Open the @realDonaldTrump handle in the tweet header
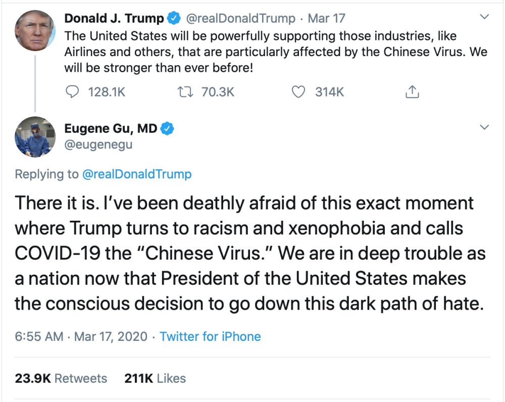The width and height of the screenshot is (505, 402). click(x=241, y=19)
